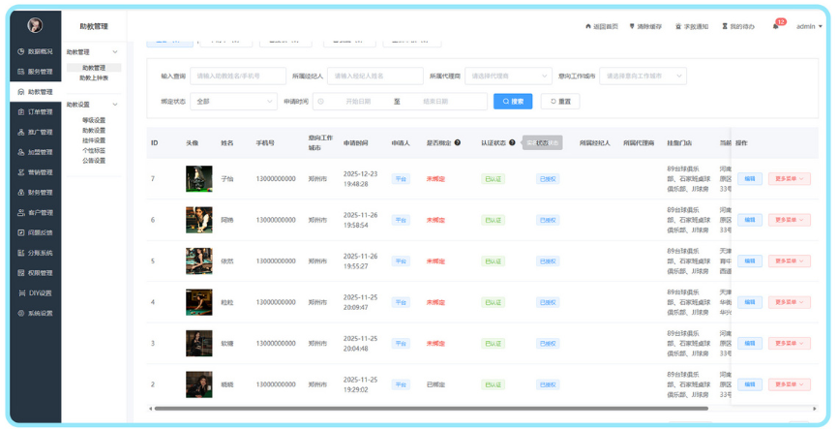The width and height of the screenshot is (838, 429).
Task: Click the notification bell icon
Action: pos(775,27)
